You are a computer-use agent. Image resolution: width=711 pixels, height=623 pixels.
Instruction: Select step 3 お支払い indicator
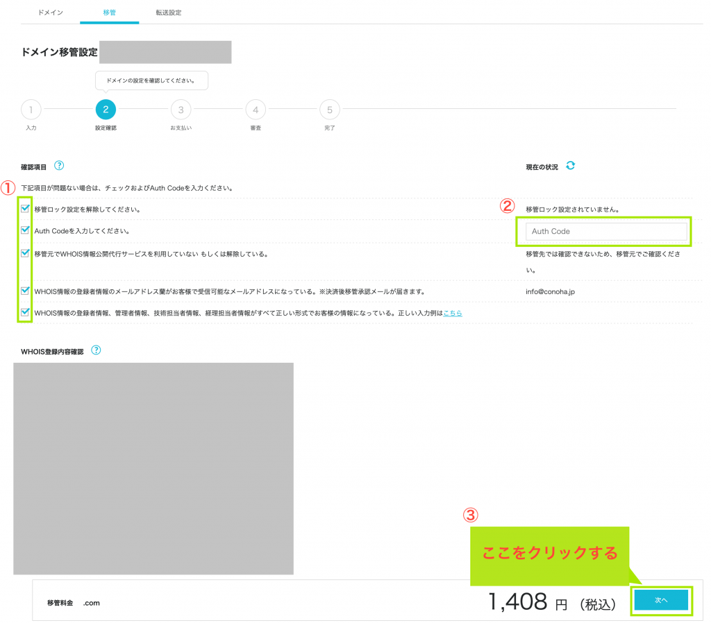[181, 109]
